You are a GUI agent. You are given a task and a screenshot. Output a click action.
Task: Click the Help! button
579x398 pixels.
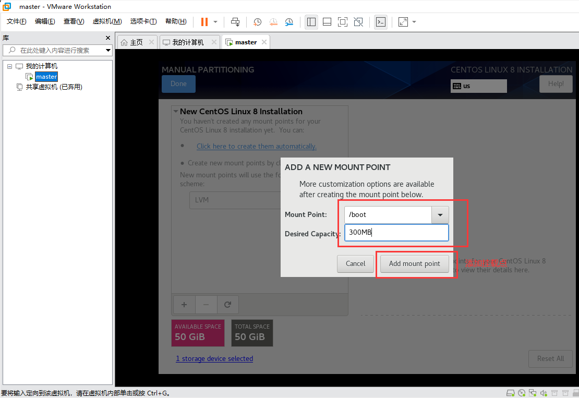coord(556,84)
